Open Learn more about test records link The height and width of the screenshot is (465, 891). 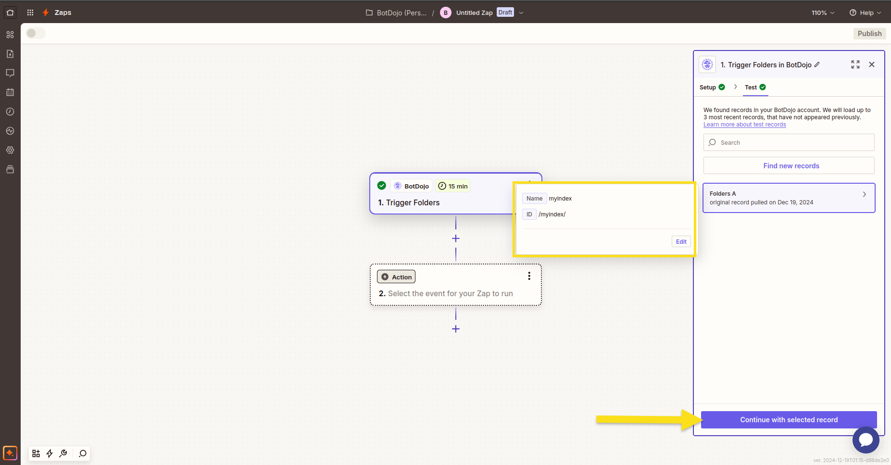tap(745, 125)
